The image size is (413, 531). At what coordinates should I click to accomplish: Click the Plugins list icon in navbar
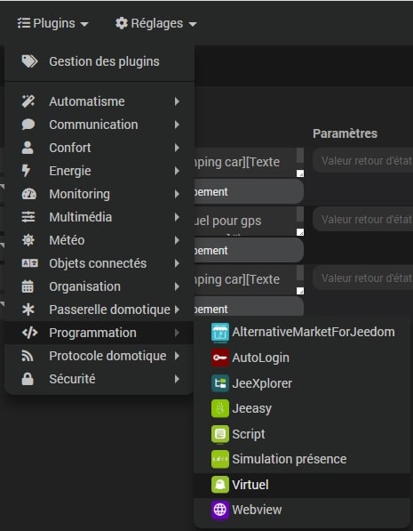(24, 23)
